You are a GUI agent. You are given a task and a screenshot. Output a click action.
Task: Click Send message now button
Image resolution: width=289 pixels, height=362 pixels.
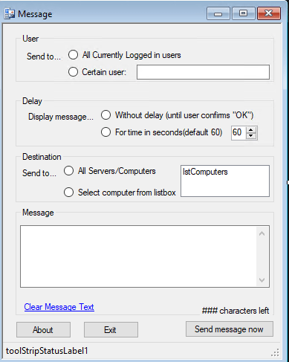[230, 329]
